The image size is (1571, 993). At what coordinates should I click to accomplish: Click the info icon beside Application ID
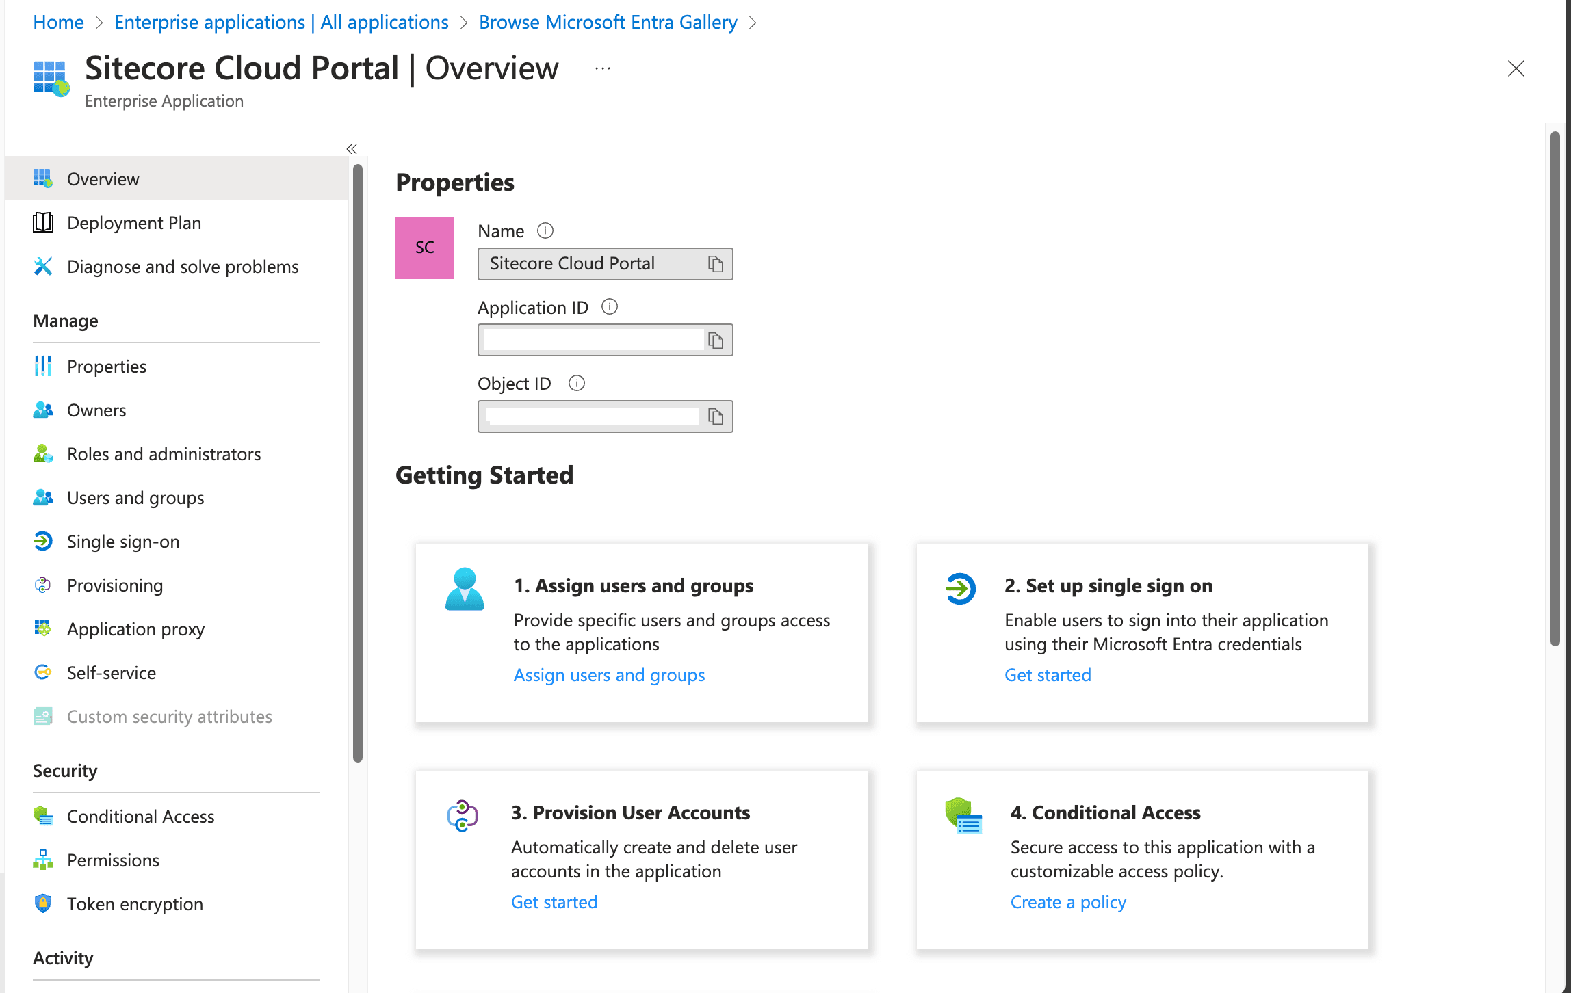tap(609, 307)
